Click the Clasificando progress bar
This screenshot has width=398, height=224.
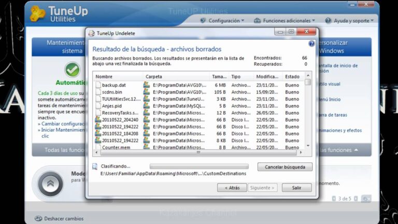click(199, 166)
